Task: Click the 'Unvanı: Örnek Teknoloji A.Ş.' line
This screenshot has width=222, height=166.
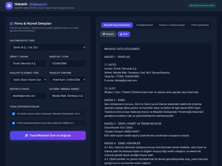Action: pyautogui.click(x=120, y=68)
